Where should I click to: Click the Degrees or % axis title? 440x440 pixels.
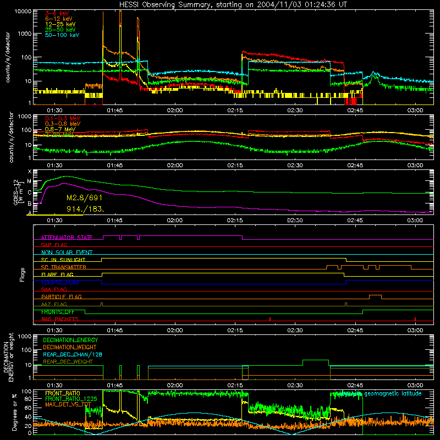[x=14, y=413]
